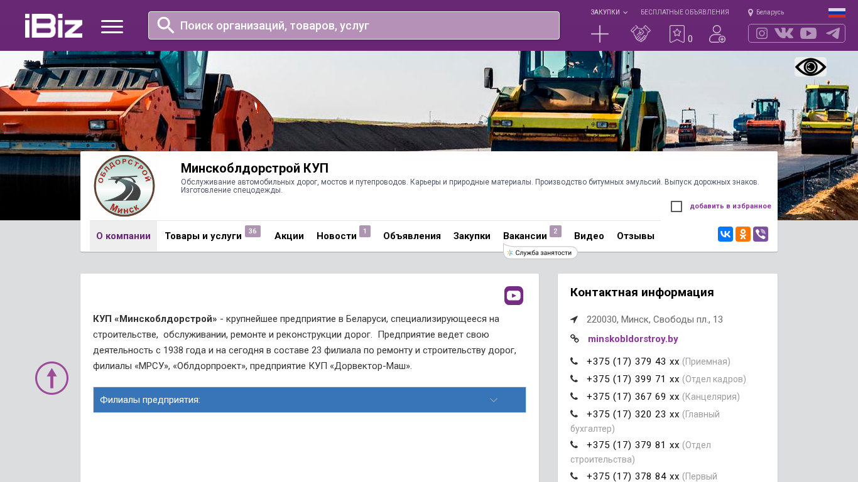Viewport: 858px width, 482px height.
Task: Share via the blue VK button
Action: 725,234
